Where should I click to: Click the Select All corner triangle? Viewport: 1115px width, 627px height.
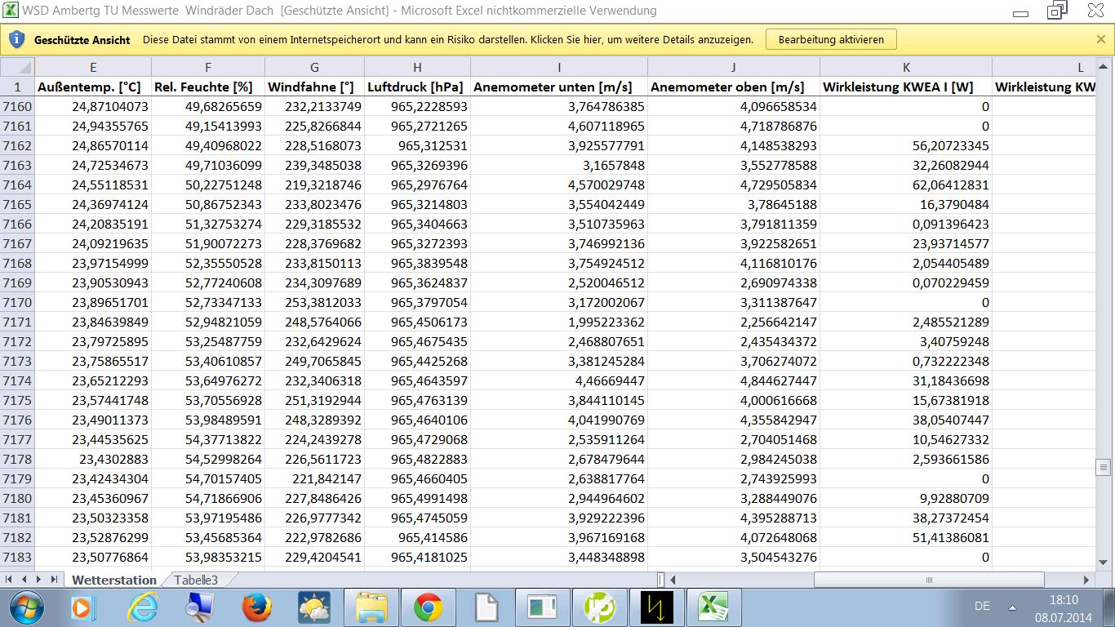point(17,67)
